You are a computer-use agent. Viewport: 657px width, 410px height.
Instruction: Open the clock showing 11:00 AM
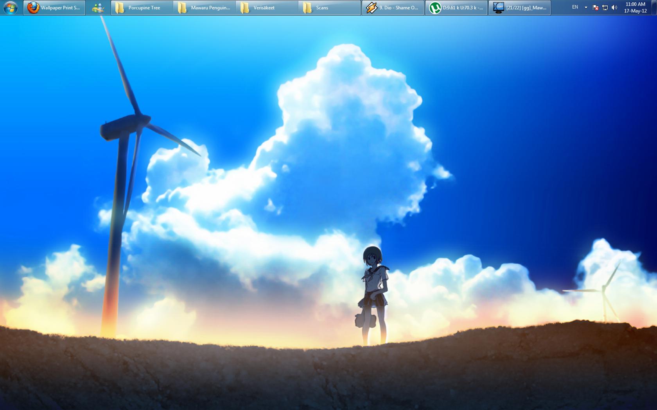[635, 7]
